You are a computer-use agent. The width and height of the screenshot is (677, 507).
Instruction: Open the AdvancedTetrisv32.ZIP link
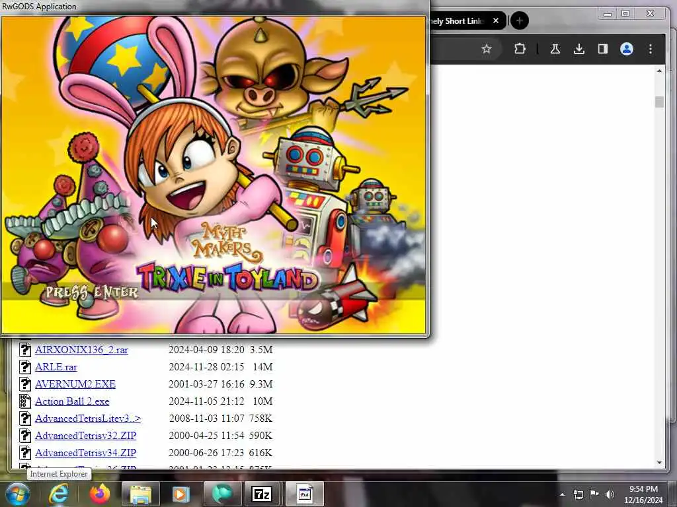(85, 436)
